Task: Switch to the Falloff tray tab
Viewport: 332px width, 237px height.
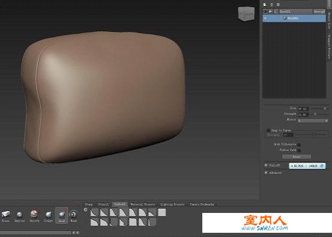Action: coord(120,204)
